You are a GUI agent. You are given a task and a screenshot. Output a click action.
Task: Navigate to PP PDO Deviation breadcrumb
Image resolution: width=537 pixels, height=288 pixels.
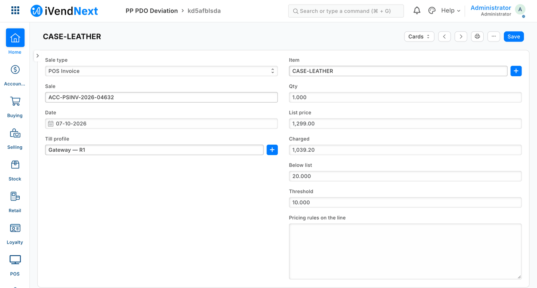152,11
